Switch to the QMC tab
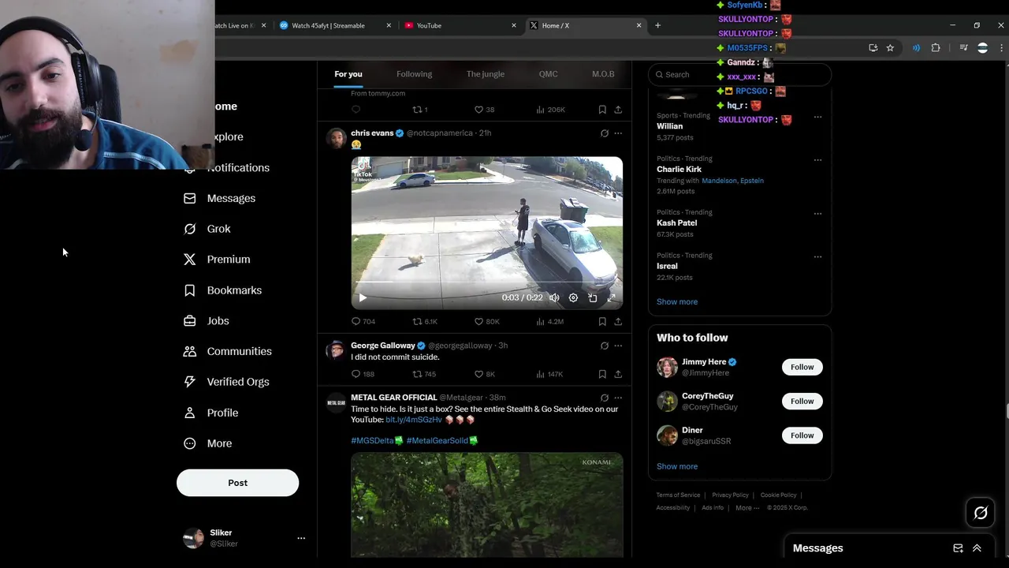This screenshot has height=568, width=1009. (549, 74)
